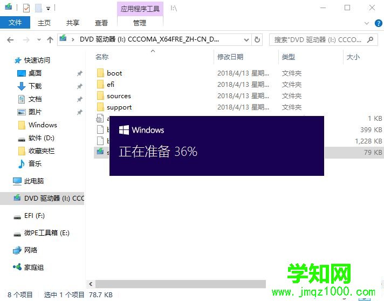Click the scroll left arrow
The height and width of the screenshot is (301, 384).
click(91, 284)
